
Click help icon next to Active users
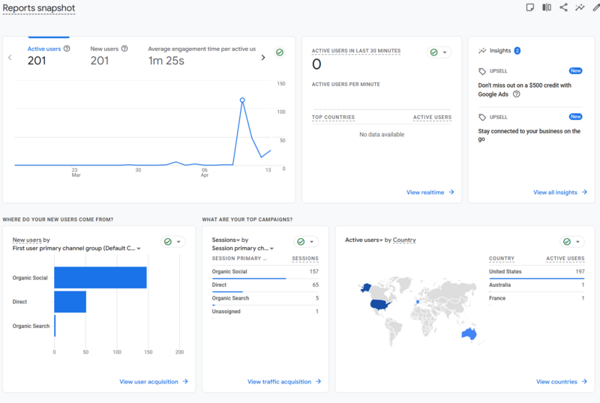[67, 49]
